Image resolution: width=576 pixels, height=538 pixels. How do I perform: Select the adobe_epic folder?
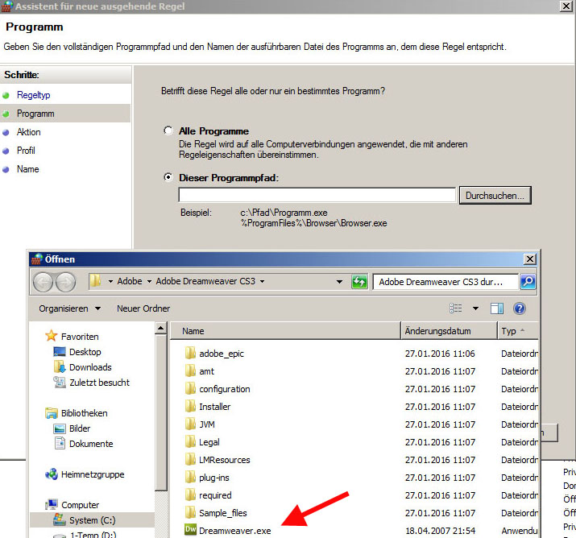(222, 354)
